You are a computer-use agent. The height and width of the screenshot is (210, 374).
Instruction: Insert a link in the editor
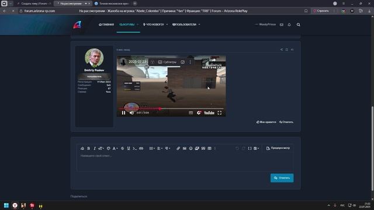click(178, 148)
